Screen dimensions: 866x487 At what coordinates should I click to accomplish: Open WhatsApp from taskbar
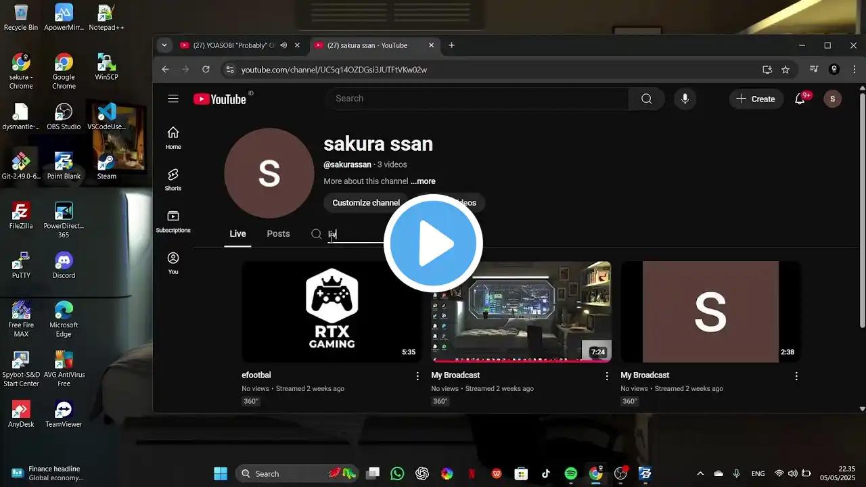[x=397, y=473]
